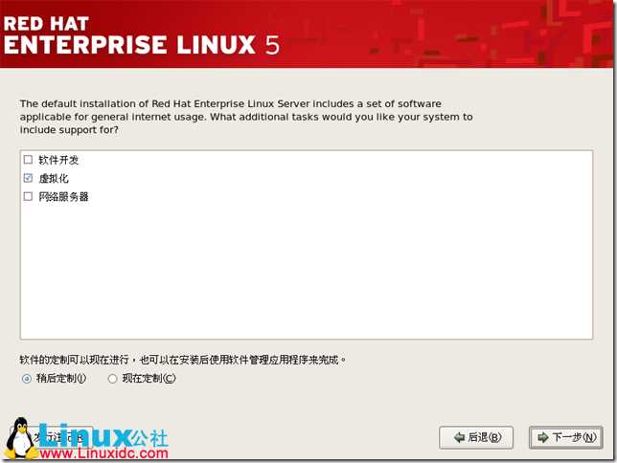
Task: Click the 网络服务器 list item label
Action: [x=63, y=196]
